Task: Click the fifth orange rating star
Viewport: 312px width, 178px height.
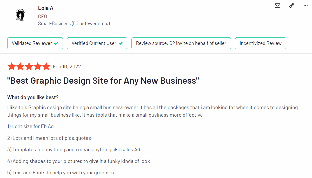Action: click(x=46, y=67)
